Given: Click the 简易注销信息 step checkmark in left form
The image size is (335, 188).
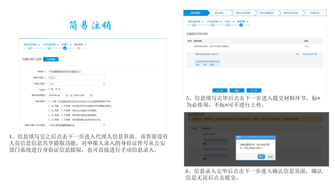Looking at the screenshot, I should [x=30, y=48].
